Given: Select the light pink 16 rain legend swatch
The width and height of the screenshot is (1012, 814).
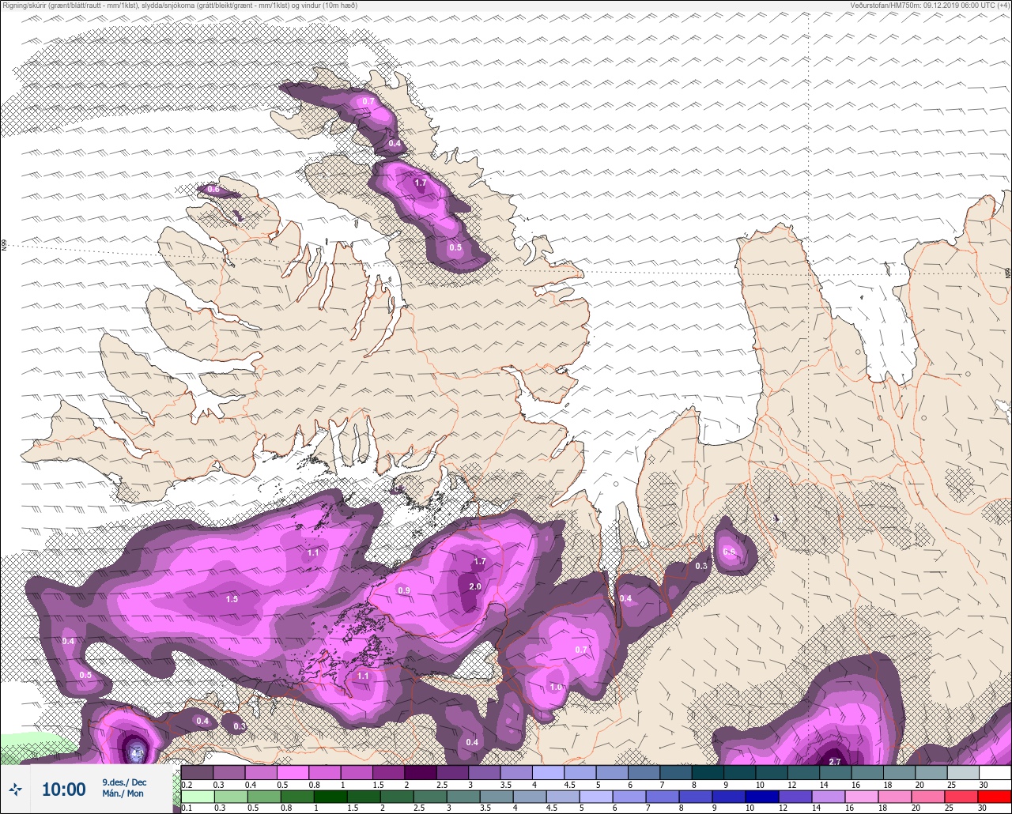Looking at the screenshot, I should [861, 797].
